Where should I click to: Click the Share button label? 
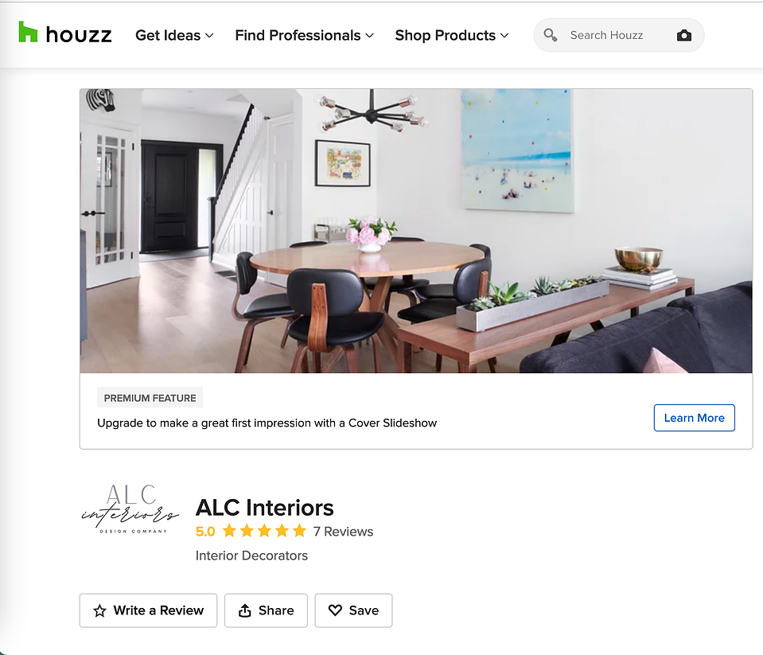(x=276, y=610)
